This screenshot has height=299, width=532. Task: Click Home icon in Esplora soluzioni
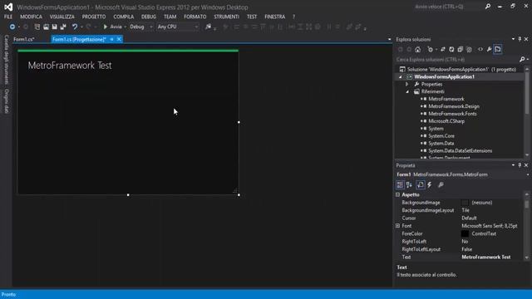(x=417, y=50)
